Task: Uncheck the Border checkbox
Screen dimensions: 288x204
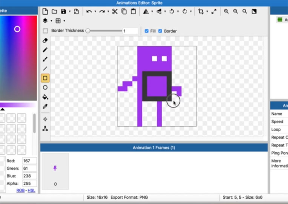Action: pyautogui.click(x=160, y=31)
